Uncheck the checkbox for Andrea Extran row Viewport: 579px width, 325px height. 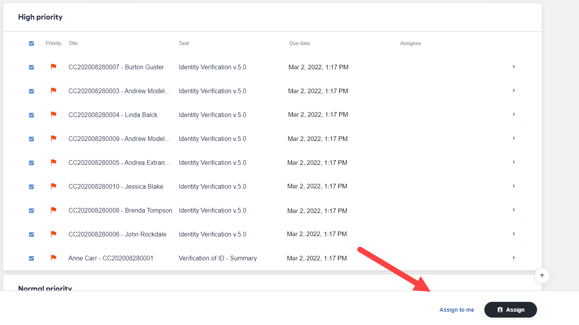(31, 163)
